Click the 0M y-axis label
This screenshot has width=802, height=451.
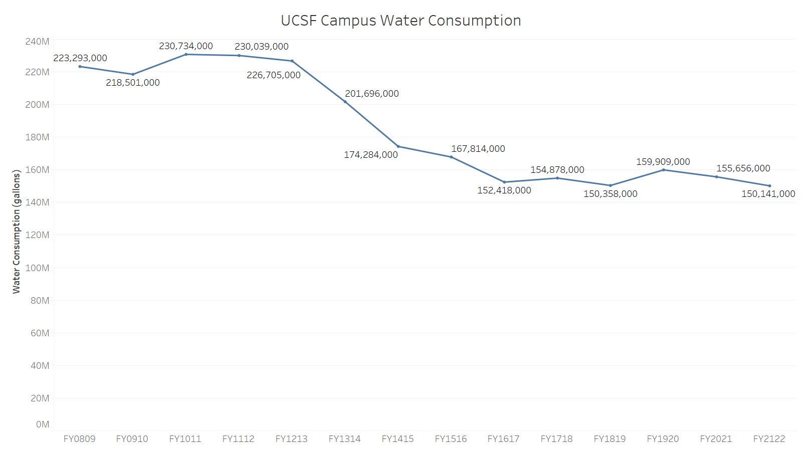[43, 424]
